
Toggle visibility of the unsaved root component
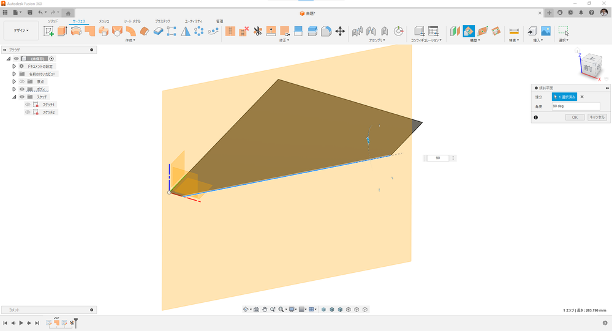[x=17, y=59]
